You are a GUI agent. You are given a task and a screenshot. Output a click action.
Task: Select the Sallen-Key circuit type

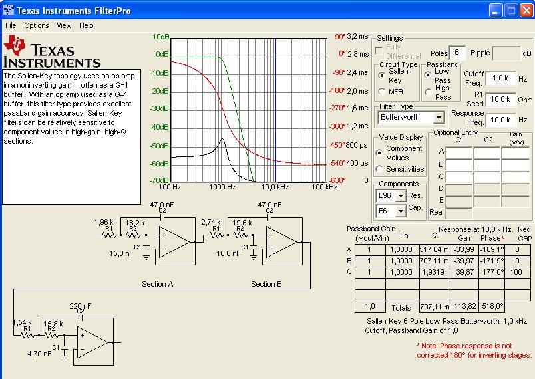(x=381, y=76)
